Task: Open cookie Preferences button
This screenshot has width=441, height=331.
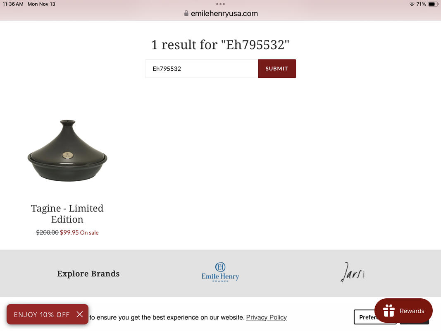Action: (x=365, y=317)
